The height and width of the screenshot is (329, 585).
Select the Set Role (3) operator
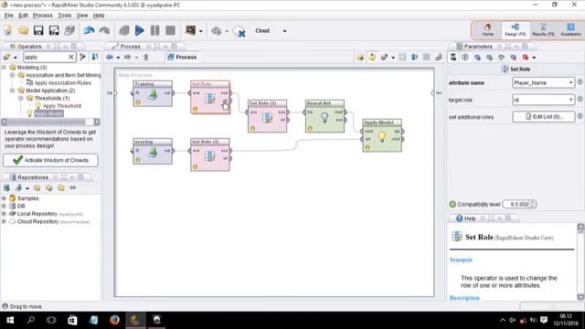210,154
